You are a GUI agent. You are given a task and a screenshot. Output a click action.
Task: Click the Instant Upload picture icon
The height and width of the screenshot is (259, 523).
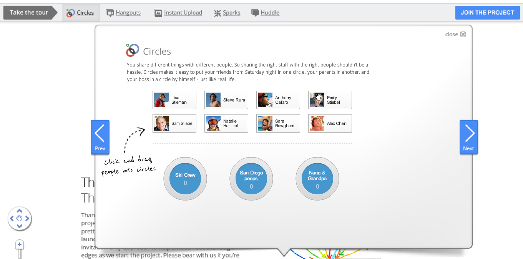tap(158, 13)
